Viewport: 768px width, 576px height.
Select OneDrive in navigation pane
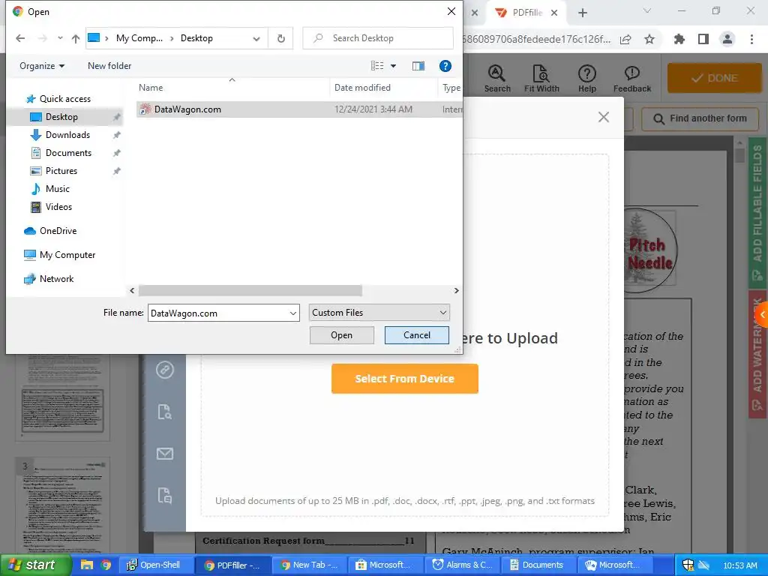point(58,231)
